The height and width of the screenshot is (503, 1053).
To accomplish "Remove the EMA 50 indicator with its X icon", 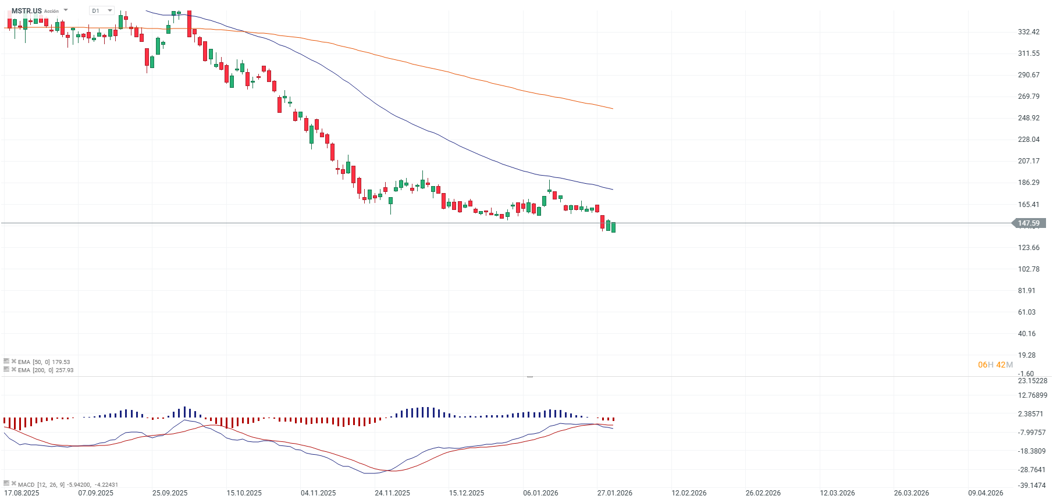I will pos(13,362).
